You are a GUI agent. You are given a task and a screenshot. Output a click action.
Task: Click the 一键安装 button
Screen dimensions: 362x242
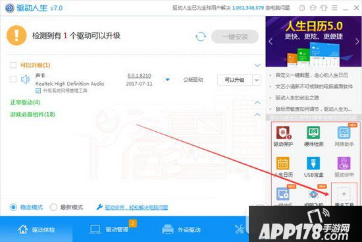click(x=235, y=36)
